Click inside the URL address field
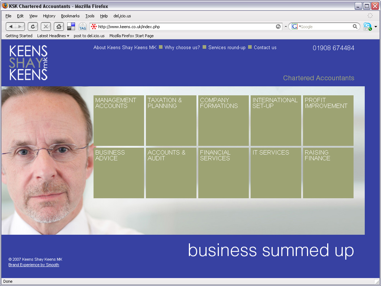Viewport: 381px width, 286px height. click(x=186, y=26)
